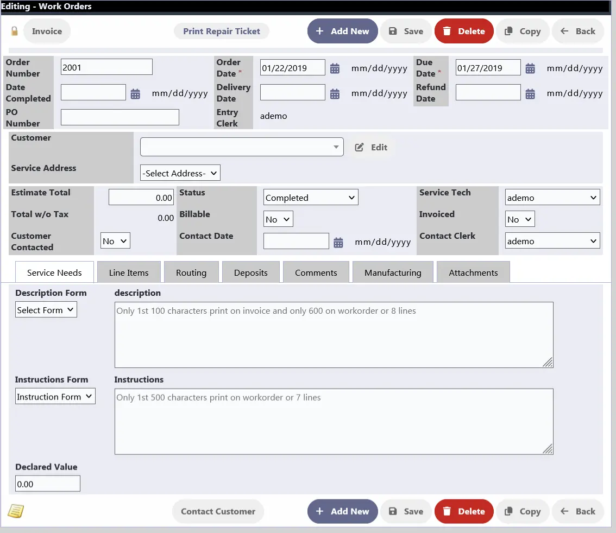Screen dimensions: 616x533
Task: Open the Contact Date calendar icon
Action: [x=338, y=242]
